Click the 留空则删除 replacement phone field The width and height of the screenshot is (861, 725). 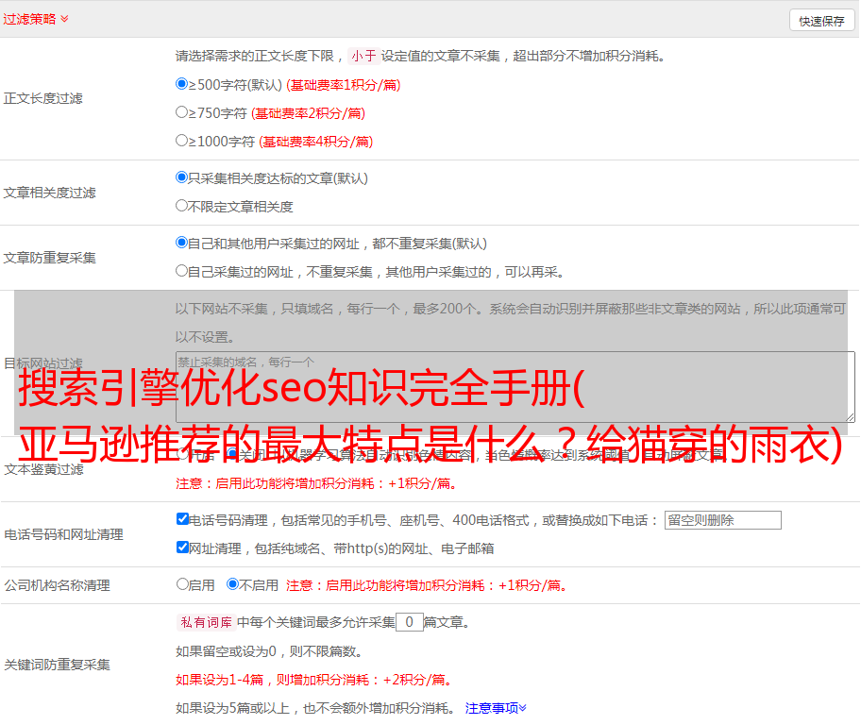[x=722, y=520]
